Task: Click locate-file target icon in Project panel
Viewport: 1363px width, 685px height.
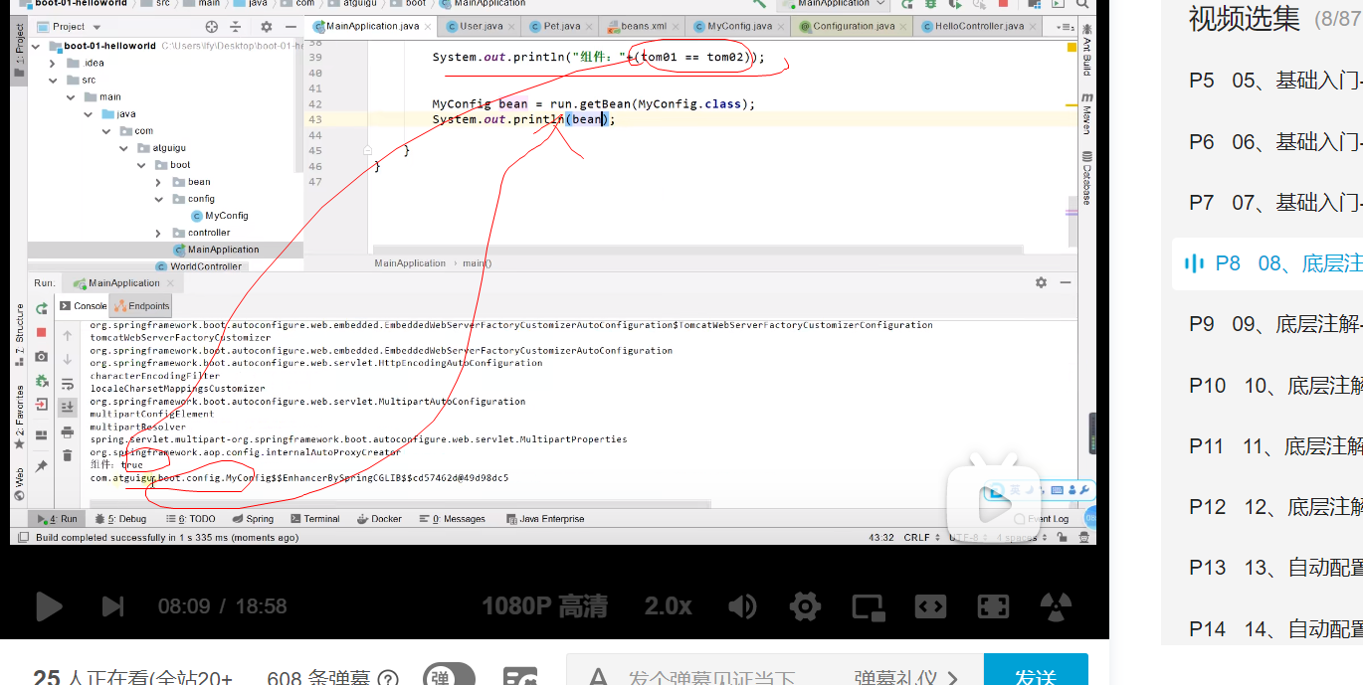Action: click(x=211, y=27)
